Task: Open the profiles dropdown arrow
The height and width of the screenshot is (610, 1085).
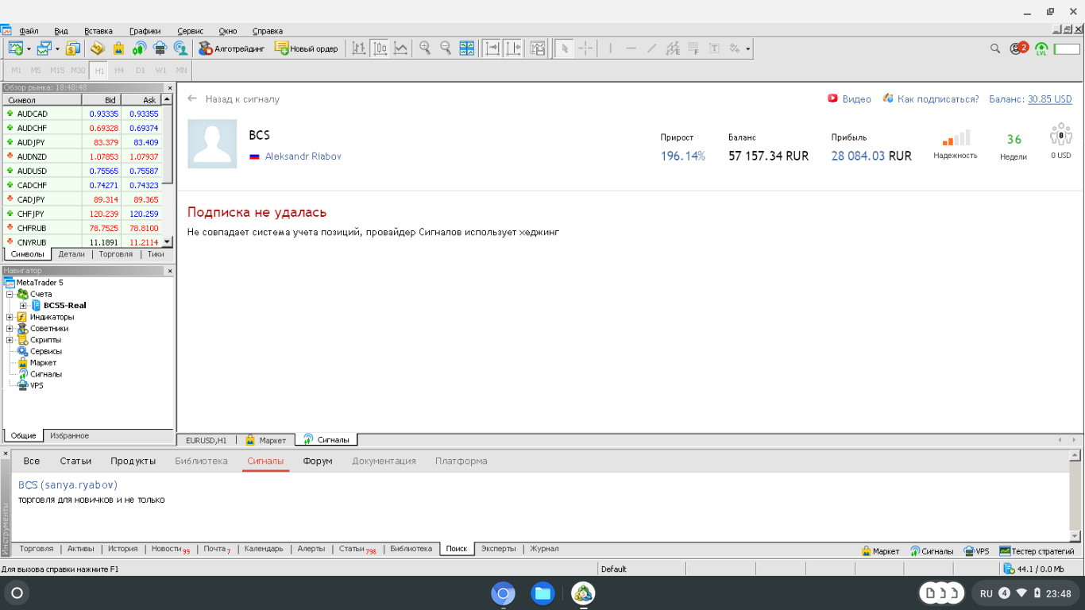Action: tap(57, 48)
